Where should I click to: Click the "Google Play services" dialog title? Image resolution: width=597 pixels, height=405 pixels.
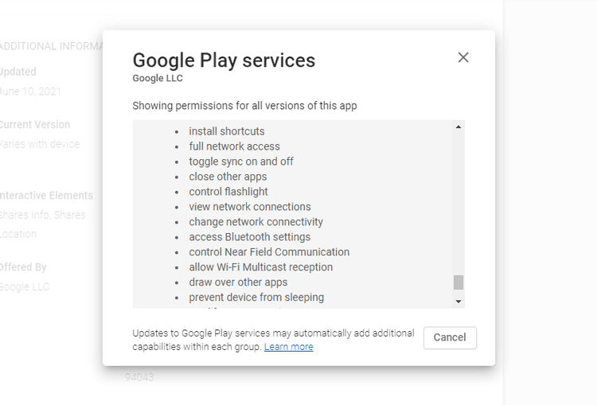click(x=224, y=60)
